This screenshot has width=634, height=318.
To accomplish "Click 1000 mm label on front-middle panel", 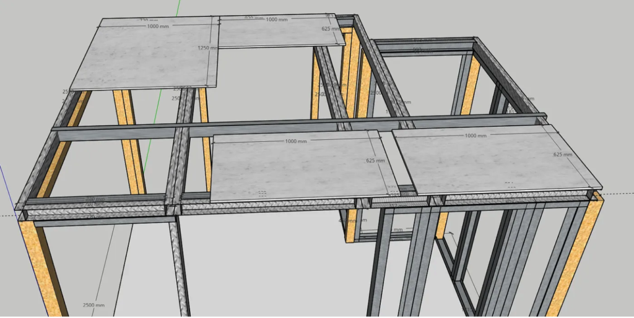I will click(296, 142).
